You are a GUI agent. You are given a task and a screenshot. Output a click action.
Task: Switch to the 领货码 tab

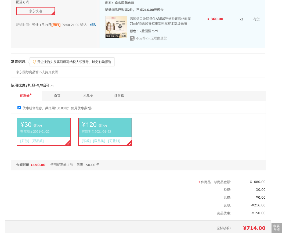(119, 96)
